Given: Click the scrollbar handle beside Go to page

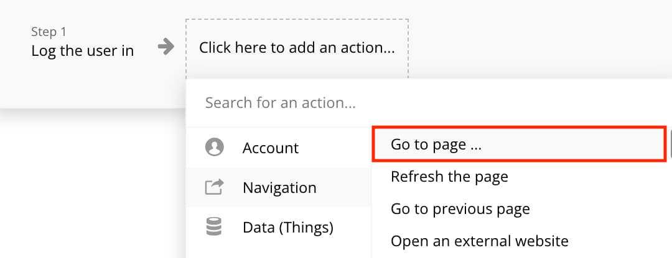Looking at the screenshot, I should click(x=670, y=144).
